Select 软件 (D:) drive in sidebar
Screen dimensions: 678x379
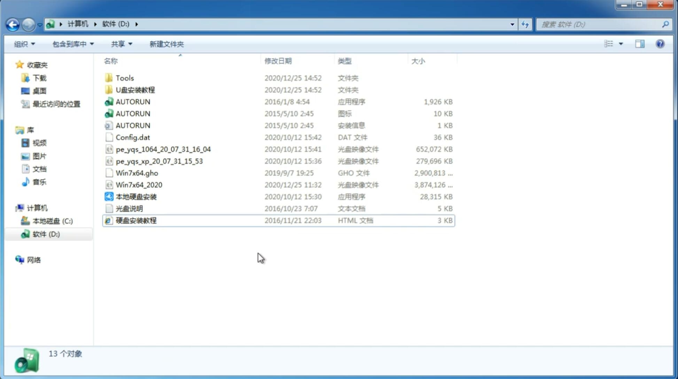[x=46, y=234]
